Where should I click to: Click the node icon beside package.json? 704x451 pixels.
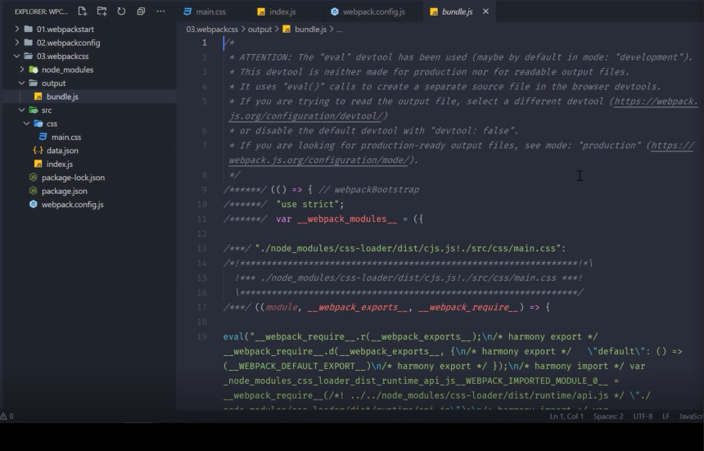point(34,191)
